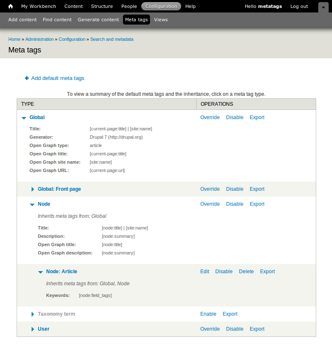Click the Log out menu item
332x349 pixels.
[299, 6]
